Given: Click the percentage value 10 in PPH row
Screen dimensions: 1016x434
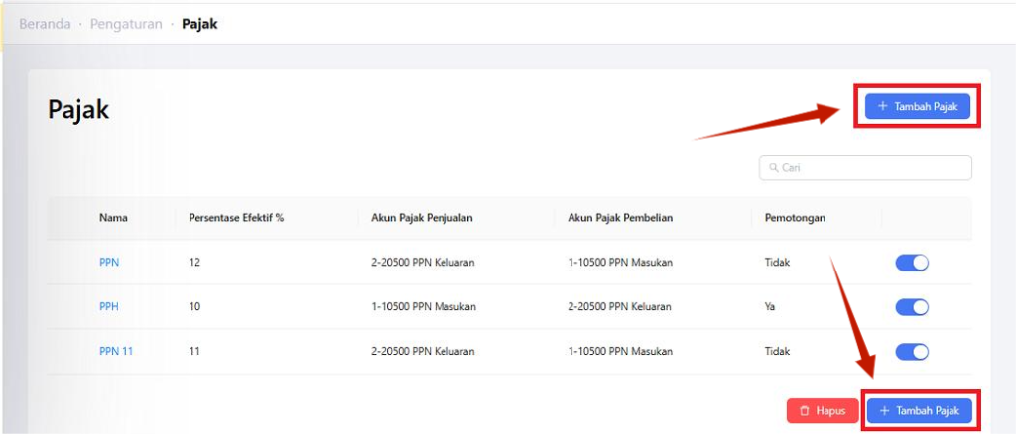Looking at the screenshot, I should coord(194,307).
